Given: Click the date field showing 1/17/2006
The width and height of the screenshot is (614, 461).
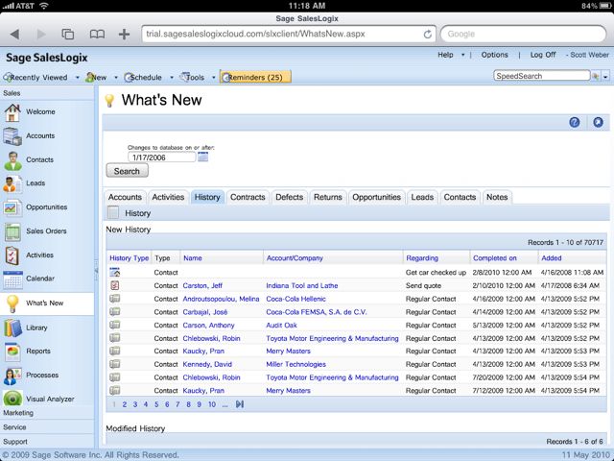Looking at the screenshot, I should [x=161, y=158].
